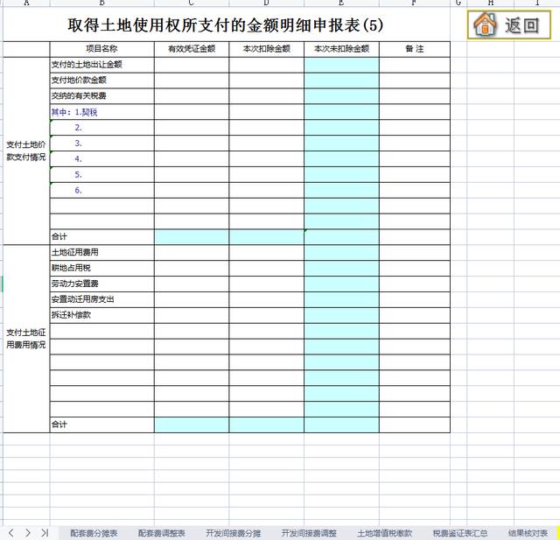Select the 支付土地征用费用情况 merged cell

26,339
